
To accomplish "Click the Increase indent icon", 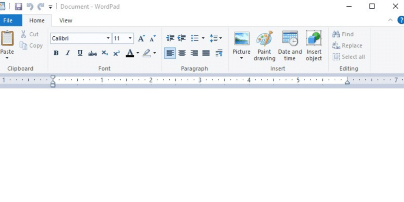I will (x=181, y=38).
